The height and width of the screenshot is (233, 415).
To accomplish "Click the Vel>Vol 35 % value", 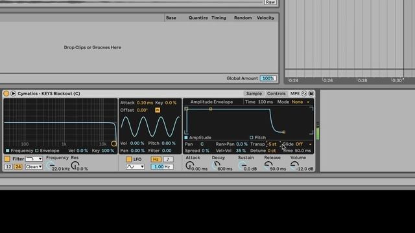I will click(241, 151).
